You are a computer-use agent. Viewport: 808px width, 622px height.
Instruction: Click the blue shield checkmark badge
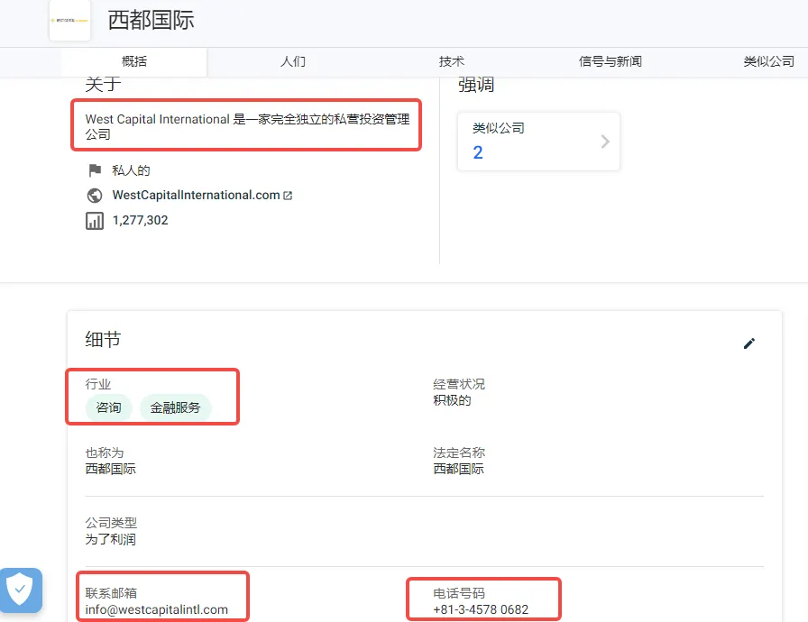pos(21,590)
